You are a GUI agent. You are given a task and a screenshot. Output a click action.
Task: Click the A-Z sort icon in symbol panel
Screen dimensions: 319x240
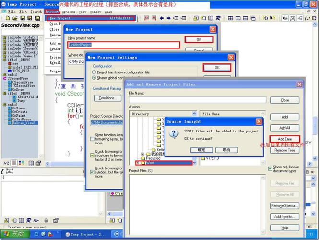coord(7,163)
